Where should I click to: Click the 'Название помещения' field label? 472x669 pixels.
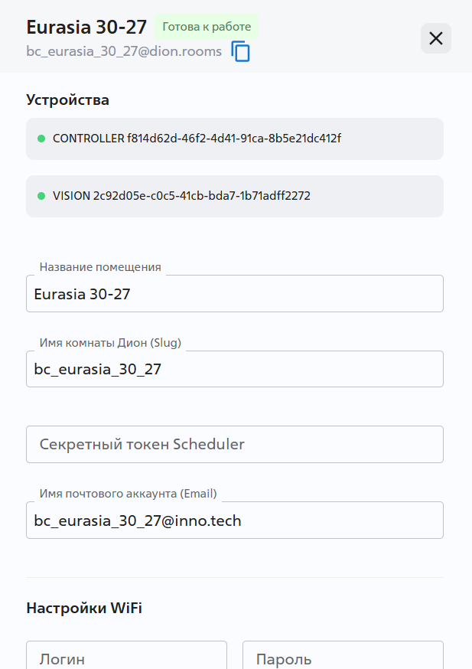click(100, 267)
